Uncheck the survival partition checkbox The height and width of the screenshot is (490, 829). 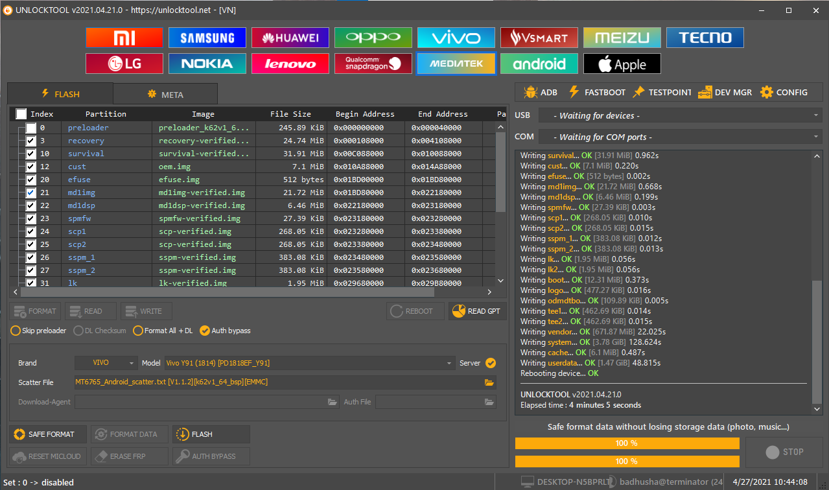(x=31, y=154)
